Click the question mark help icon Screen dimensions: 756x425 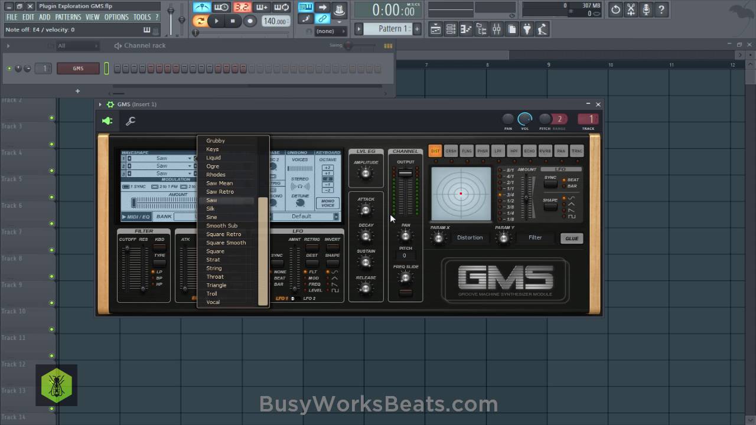click(x=661, y=9)
